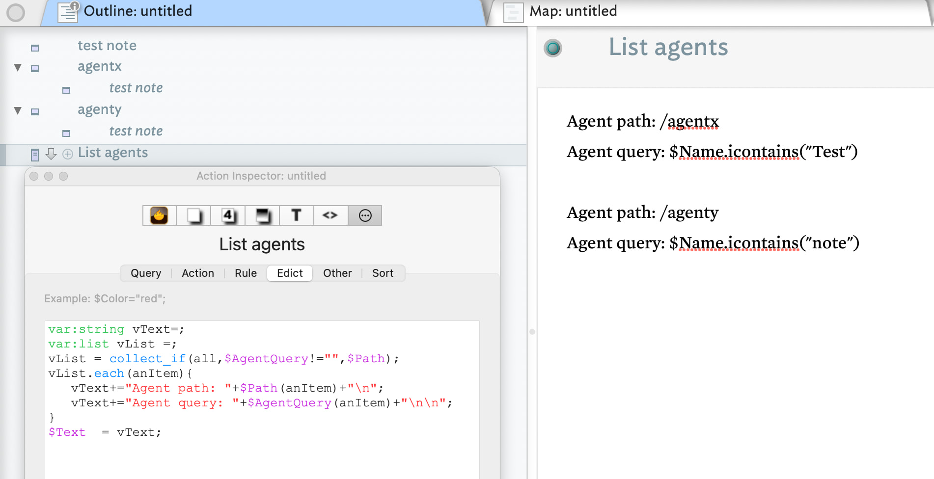Select the Document inspector icon
934x479 pixels.
193,215
